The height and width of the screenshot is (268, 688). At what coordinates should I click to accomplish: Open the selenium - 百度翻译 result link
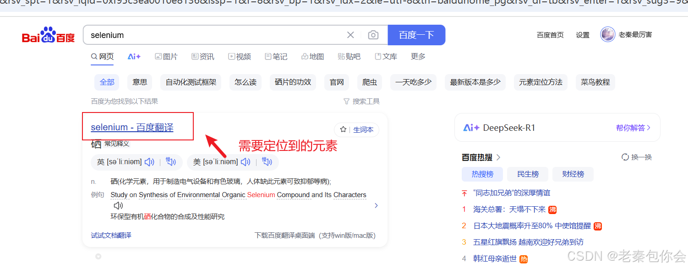[x=132, y=127]
